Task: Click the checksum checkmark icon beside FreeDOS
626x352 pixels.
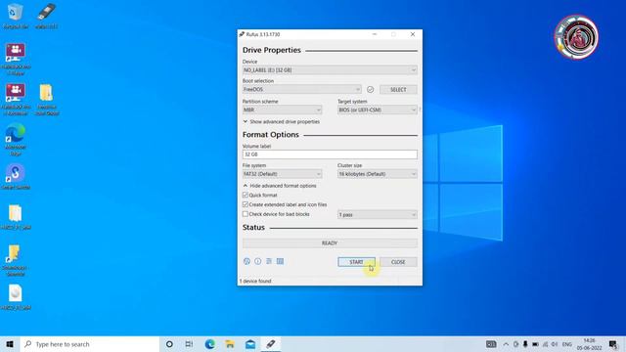Action: 370,89
